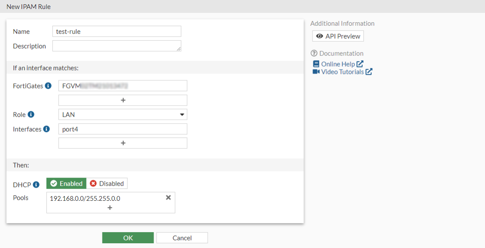Click the Name input field
The height and width of the screenshot is (248, 485).
click(117, 31)
